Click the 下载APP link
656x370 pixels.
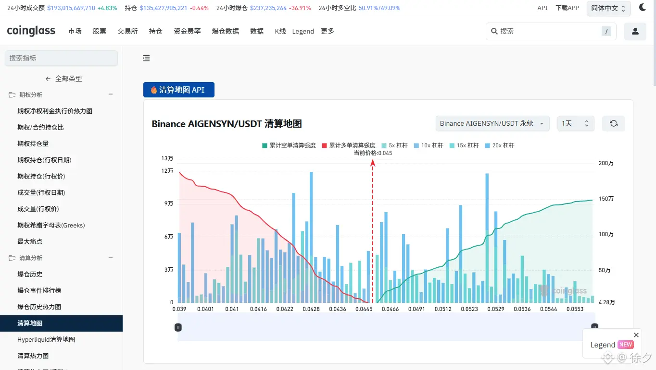pyautogui.click(x=568, y=8)
